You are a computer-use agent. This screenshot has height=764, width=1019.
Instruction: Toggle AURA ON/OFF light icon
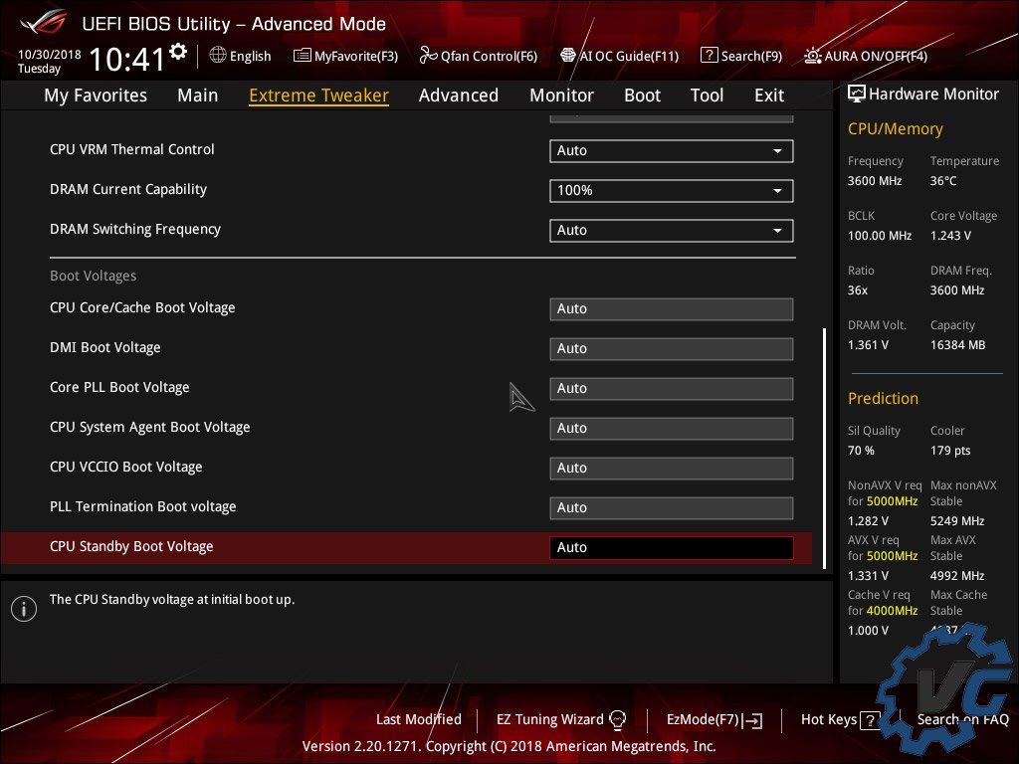pyautogui.click(x=812, y=56)
